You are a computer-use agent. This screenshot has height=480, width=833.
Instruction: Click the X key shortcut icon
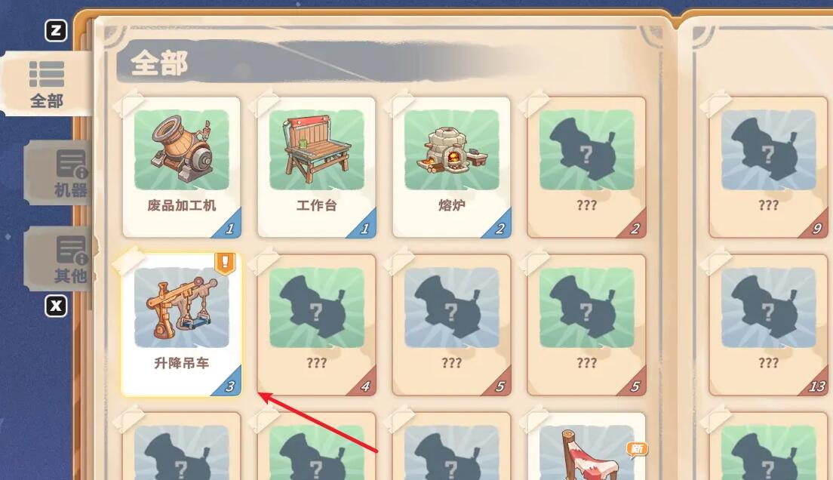(x=56, y=306)
